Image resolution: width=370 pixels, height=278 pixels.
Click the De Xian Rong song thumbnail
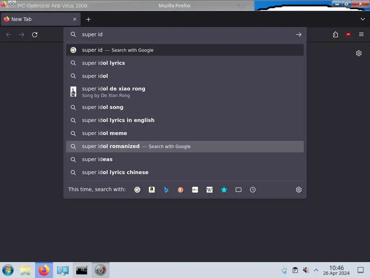[73, 92]
